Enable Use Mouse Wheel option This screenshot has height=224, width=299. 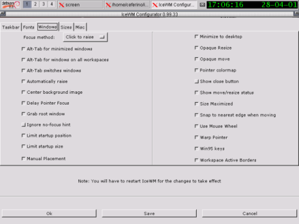(196, 126)
